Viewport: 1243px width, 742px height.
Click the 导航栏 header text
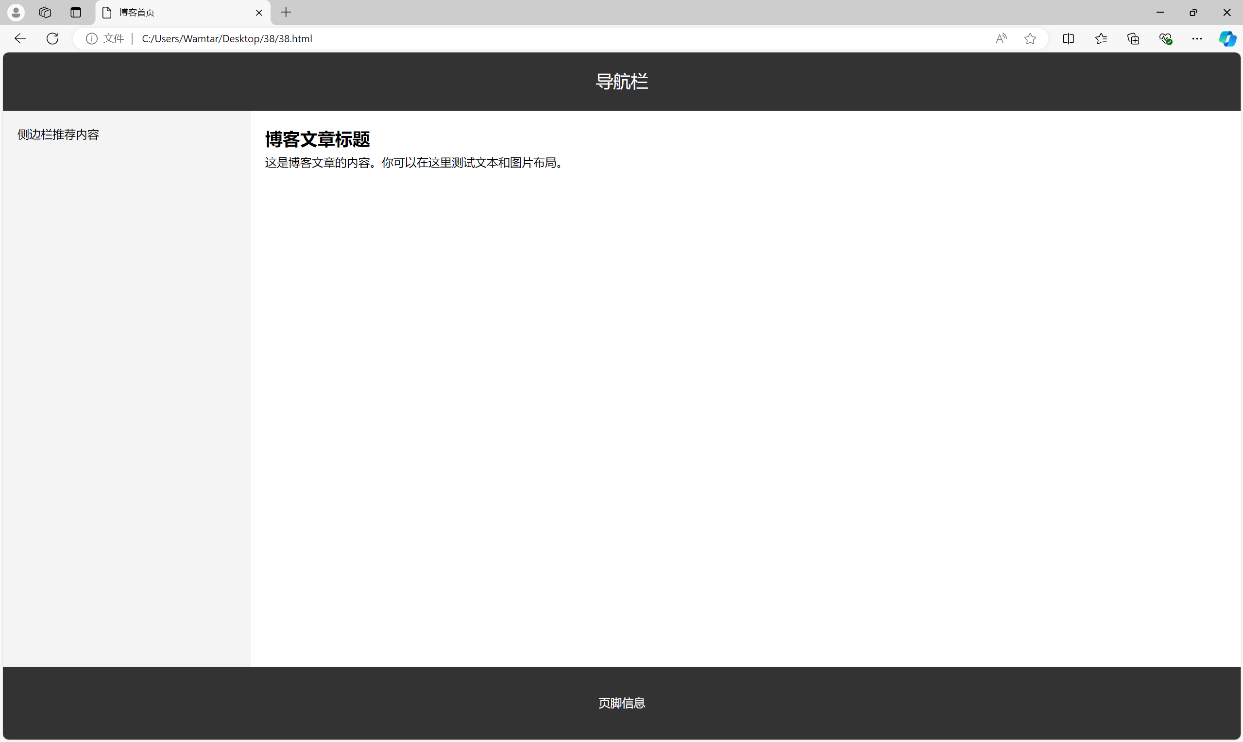[x=622, y=82]
